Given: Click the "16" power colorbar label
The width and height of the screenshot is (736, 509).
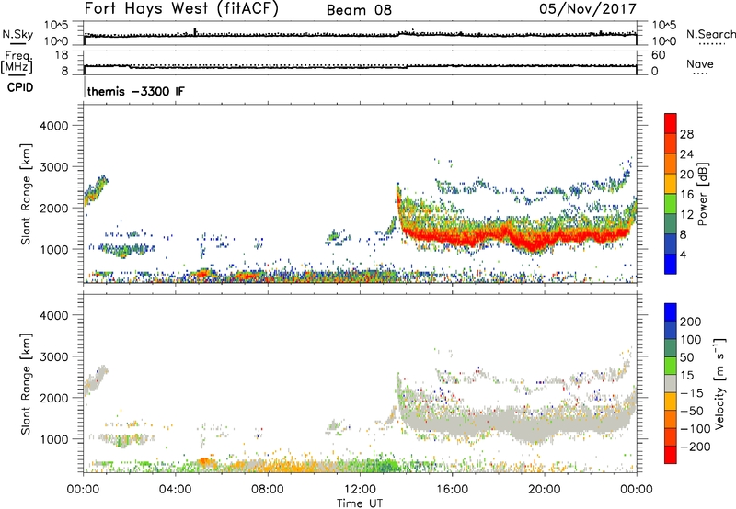Looking at the screenshot, I should click(x=686, y=195).
